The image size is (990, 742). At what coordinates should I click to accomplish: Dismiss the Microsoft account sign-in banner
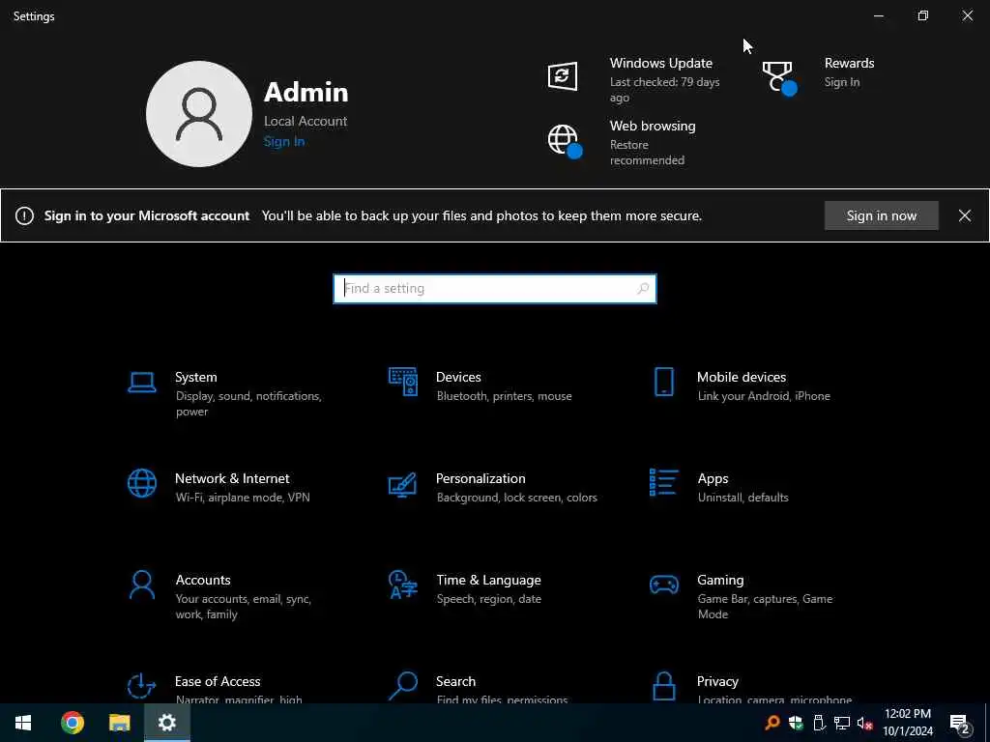tap(964, 215)
